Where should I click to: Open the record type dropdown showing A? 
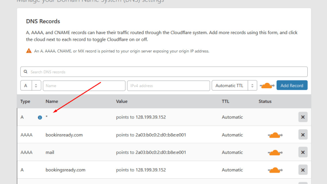[x=31, y=85]
